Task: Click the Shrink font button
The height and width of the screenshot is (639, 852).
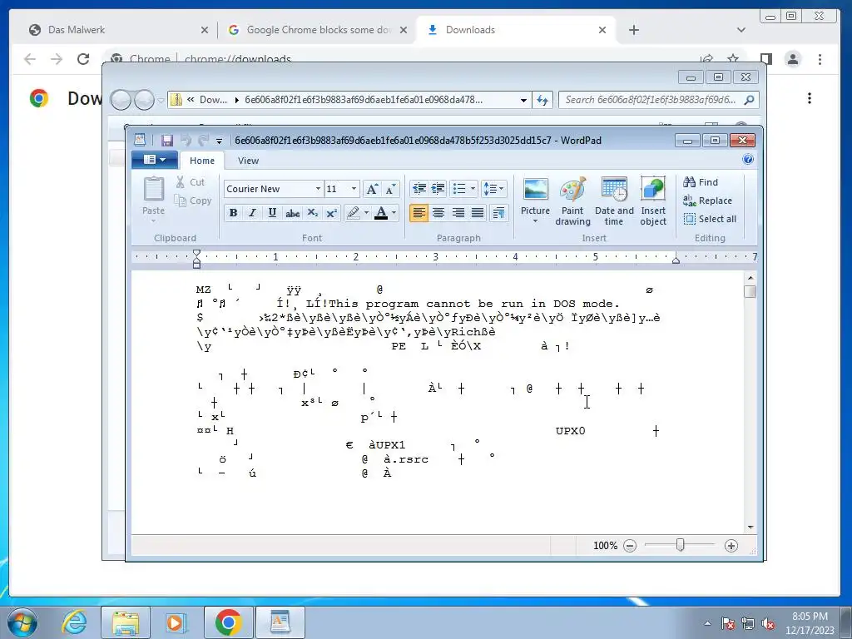Action: [391, 189]
